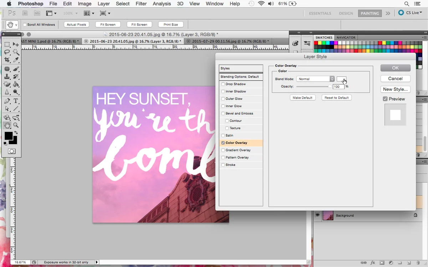Open the Blend Mode dropdown
The width and height of the screenshot is (428, 267).
(x=315, y=79)
